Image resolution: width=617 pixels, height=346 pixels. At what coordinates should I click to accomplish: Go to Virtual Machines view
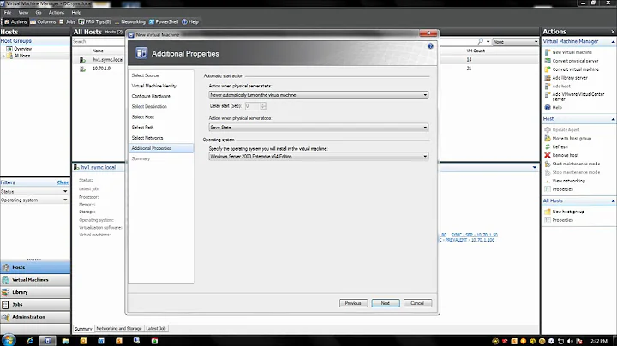click(35, 279)
